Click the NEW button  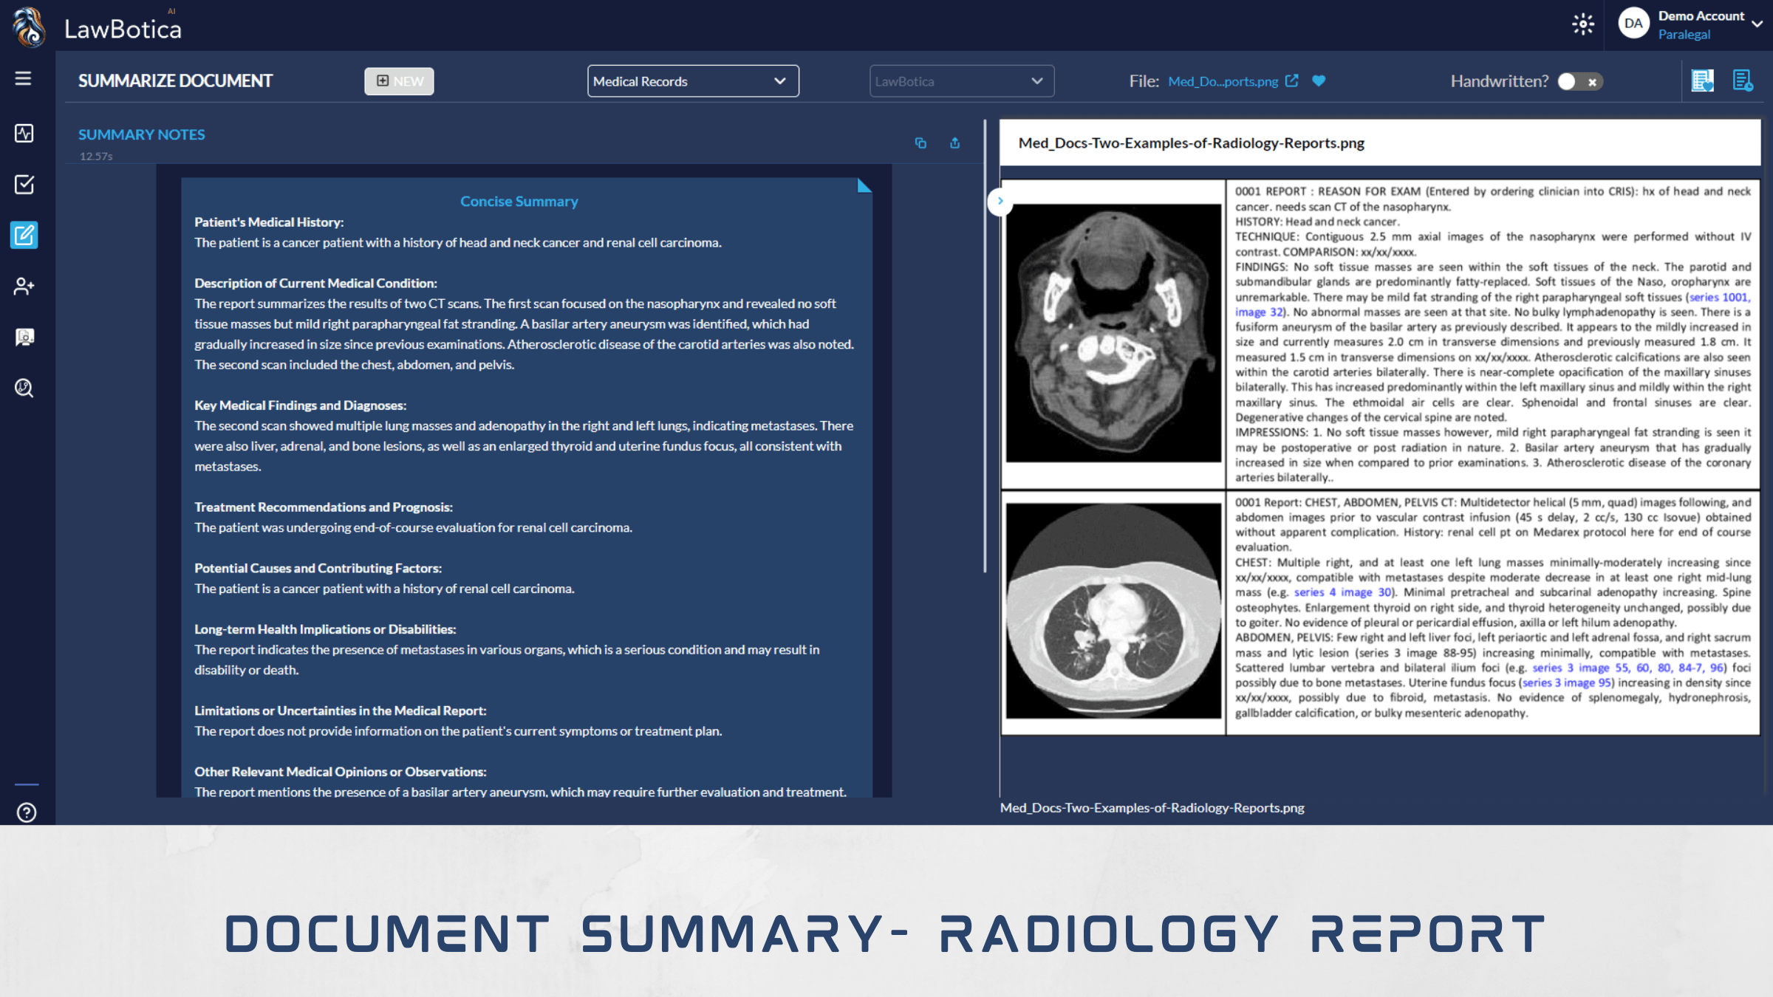point(399,81)
